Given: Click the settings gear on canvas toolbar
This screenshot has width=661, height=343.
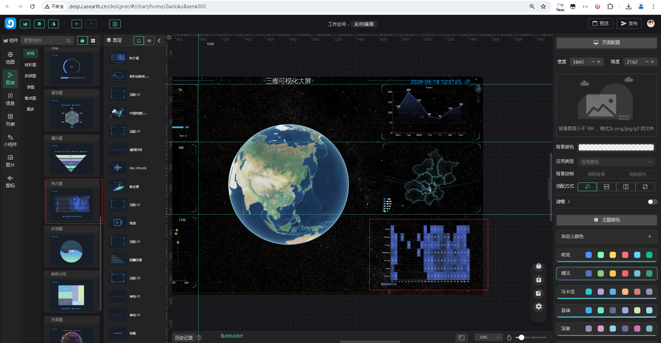Looking at the screenshot, I should click(539, 306).
